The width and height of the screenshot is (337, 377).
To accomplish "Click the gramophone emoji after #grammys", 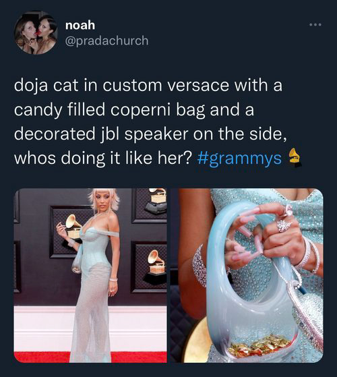I will pos(295,158).
